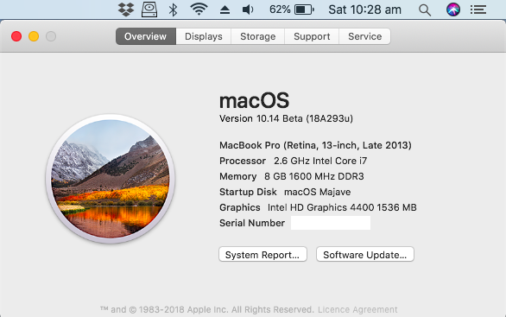Click the 62% battery indicator

click(292, 10)
